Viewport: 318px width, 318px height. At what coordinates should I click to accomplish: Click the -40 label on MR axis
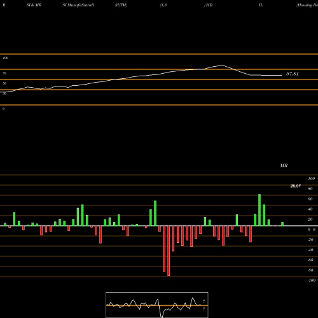coord(310,250)
